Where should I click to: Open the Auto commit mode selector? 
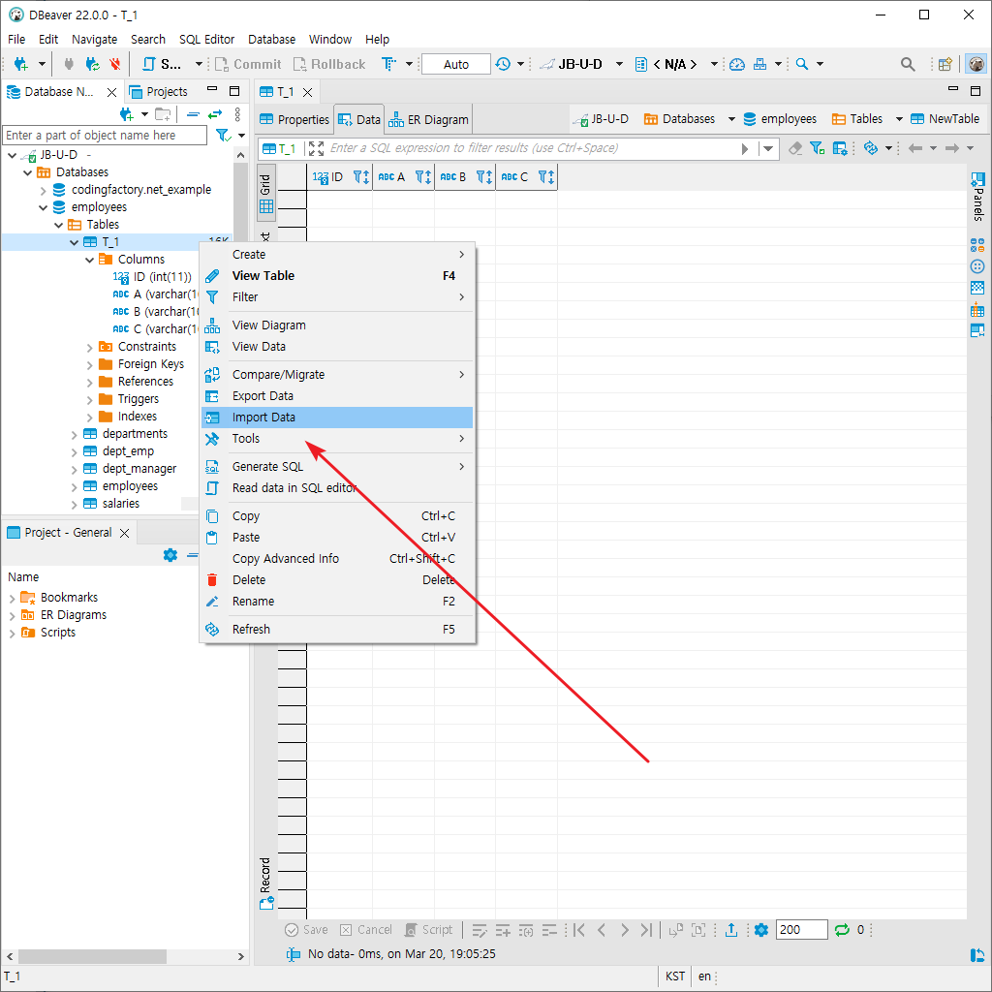click(x=455, y=64)
